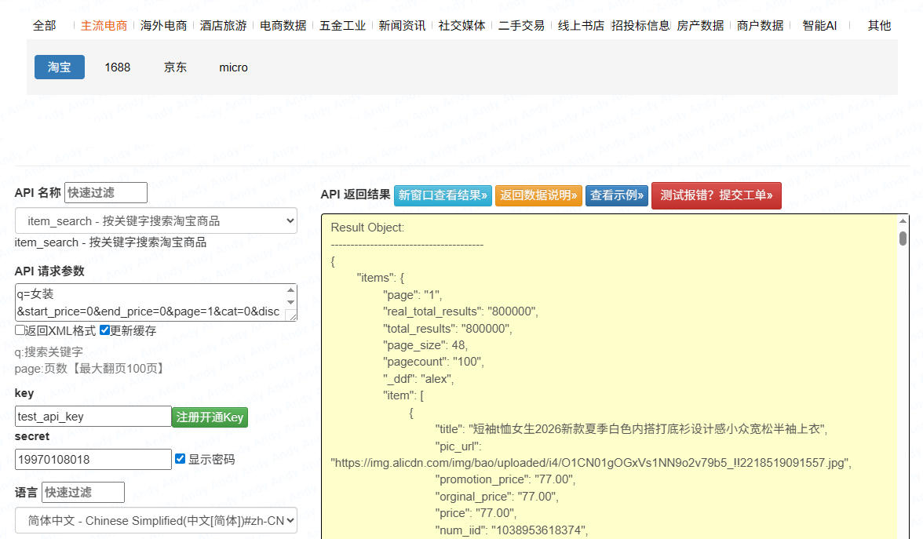The image size is (923, 539).
Task: Open the 海外电商 category
Action: click(163, 26)
